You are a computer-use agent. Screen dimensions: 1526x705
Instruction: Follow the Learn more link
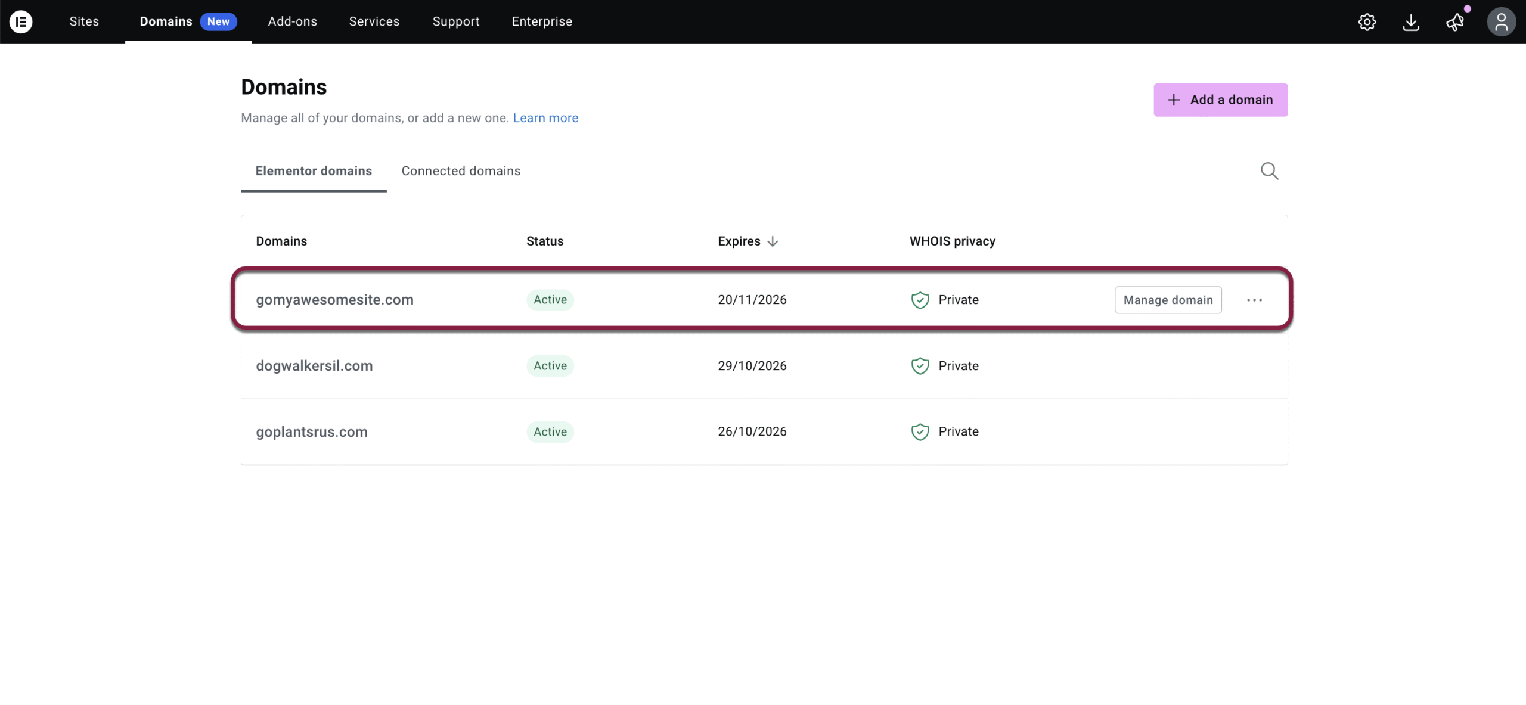tap(545, 118)
